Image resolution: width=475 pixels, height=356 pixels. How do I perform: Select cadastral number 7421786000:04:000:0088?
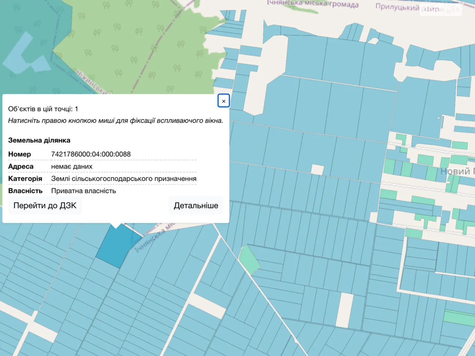coord(91,154)
